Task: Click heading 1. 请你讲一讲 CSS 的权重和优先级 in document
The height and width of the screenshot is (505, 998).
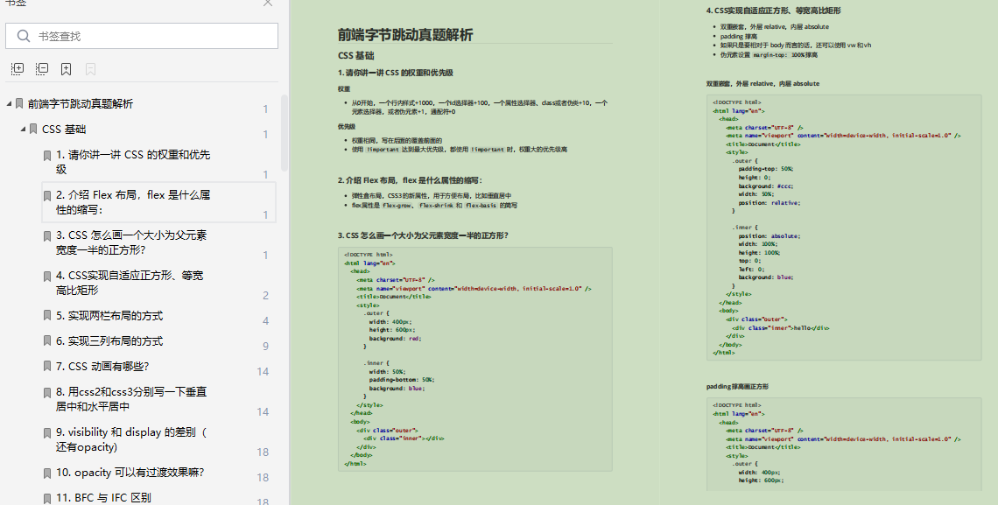Action: (395, 73)
